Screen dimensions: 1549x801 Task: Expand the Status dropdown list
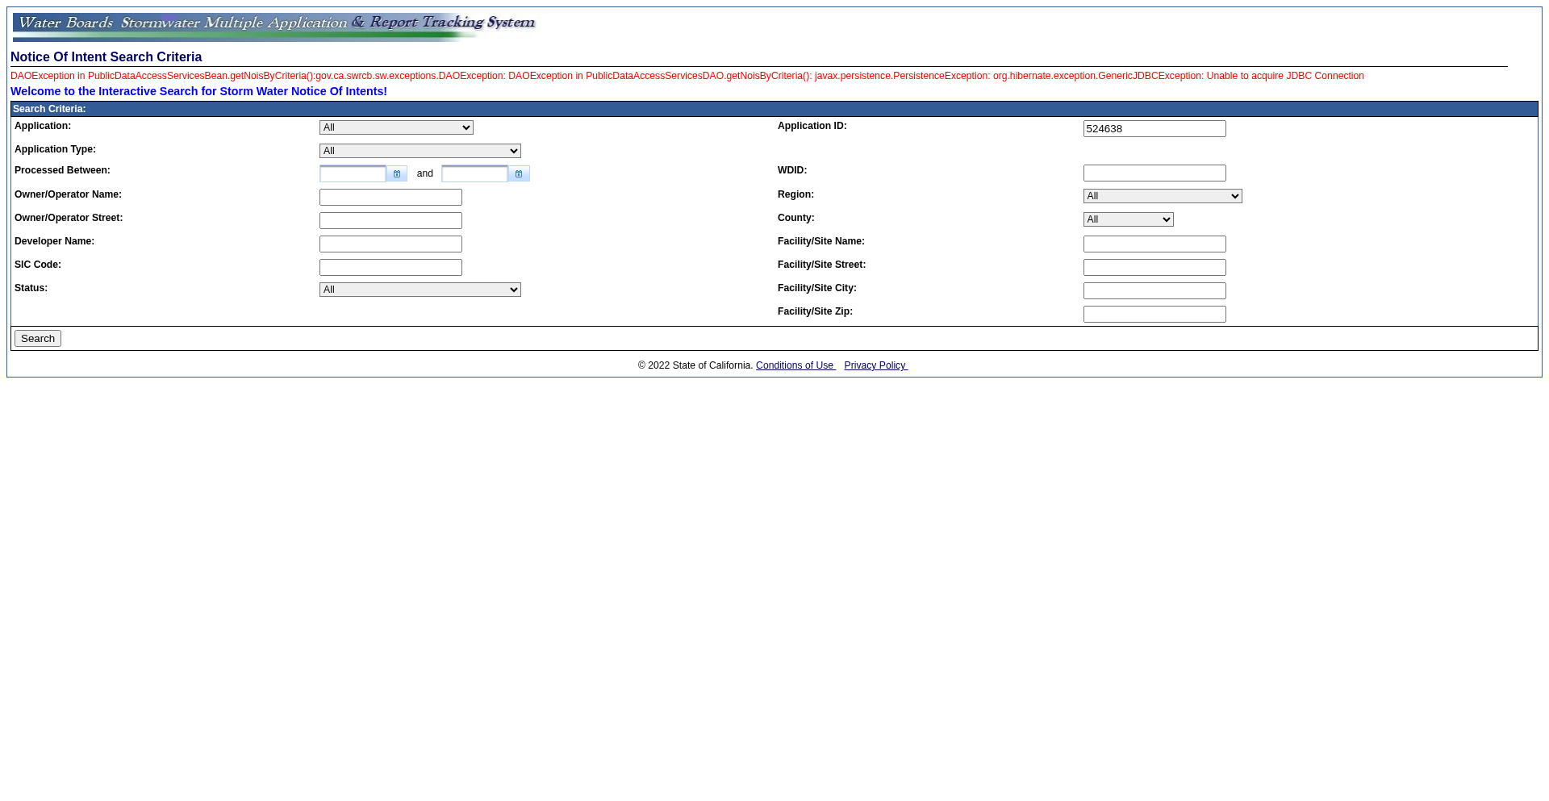(420, 290)
